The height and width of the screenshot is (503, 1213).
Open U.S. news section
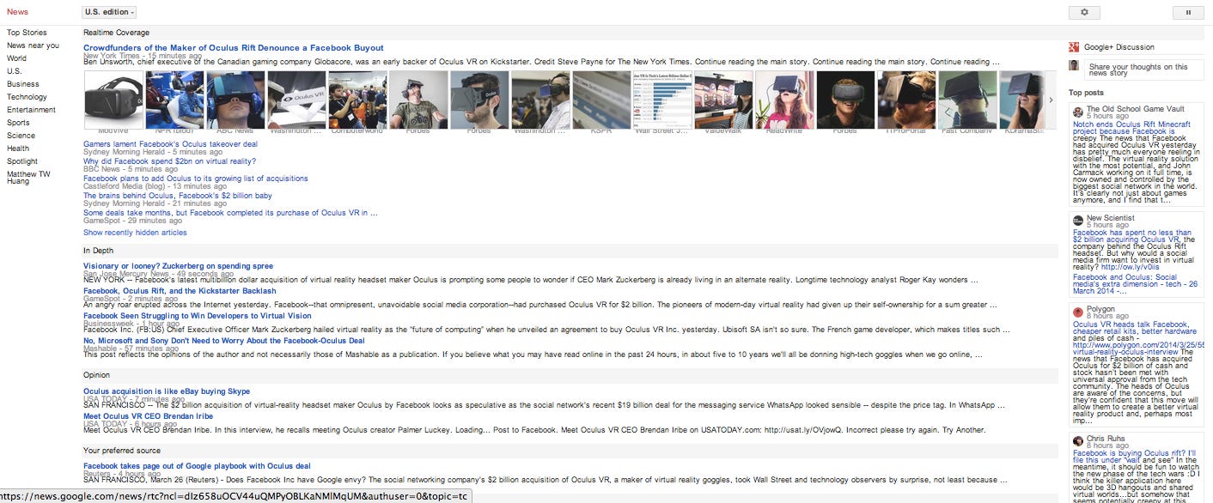[14, 71]
